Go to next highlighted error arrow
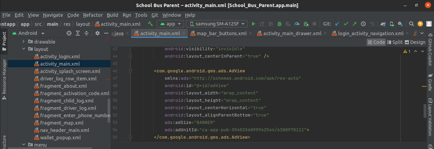The image size is (434, 149). [x=422, y=51]
